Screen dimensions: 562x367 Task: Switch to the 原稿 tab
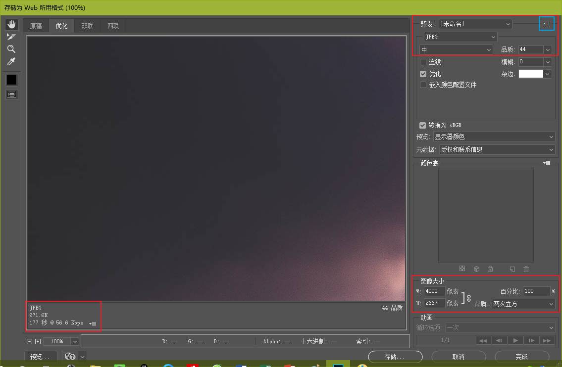click(x=36, y=26)
